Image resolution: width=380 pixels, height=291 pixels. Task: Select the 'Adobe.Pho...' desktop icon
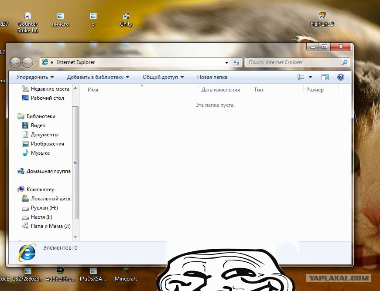point(60,274)
